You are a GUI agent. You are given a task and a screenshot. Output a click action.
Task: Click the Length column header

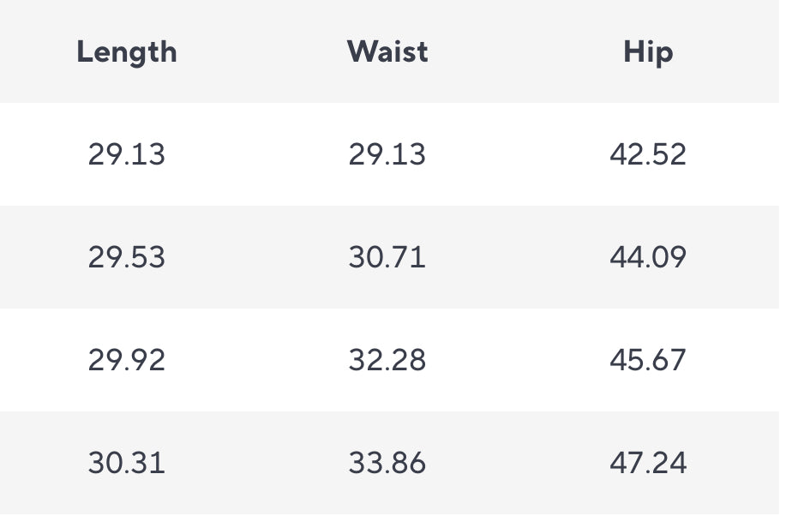(x=127, y=53)
